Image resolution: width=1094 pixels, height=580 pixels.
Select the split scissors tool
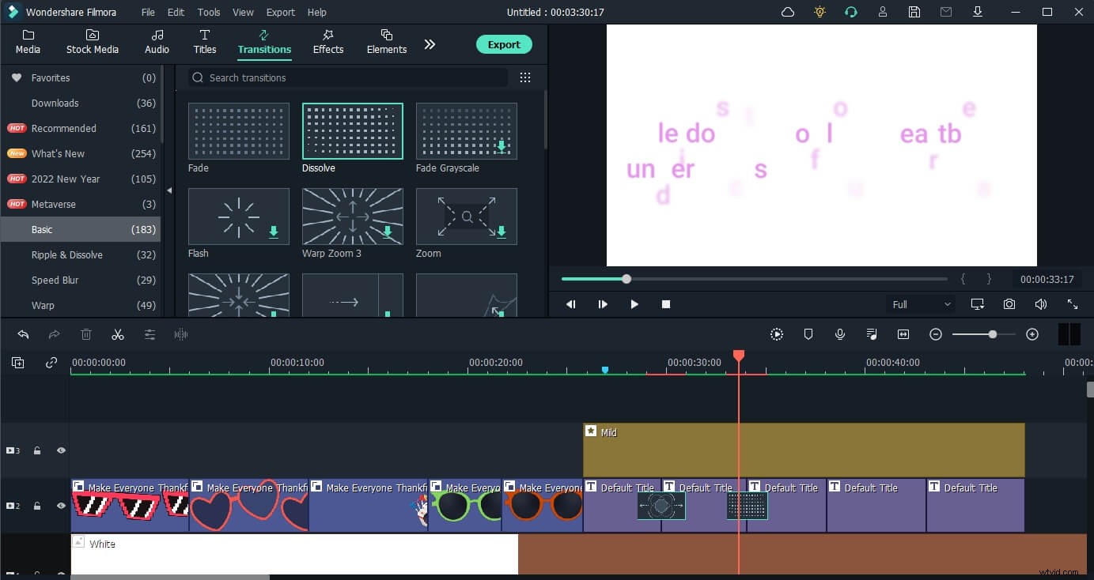118,334
